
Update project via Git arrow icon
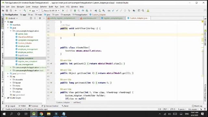click(x=113, y=11)
